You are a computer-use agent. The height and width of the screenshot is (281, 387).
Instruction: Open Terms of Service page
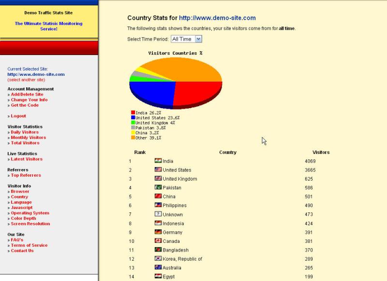click(x=29, y=245)
